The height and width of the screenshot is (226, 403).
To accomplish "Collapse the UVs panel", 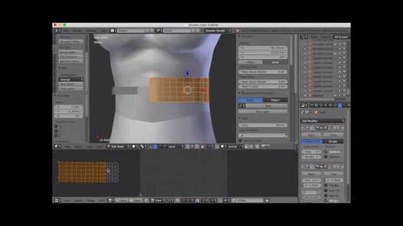I will 60,68.
